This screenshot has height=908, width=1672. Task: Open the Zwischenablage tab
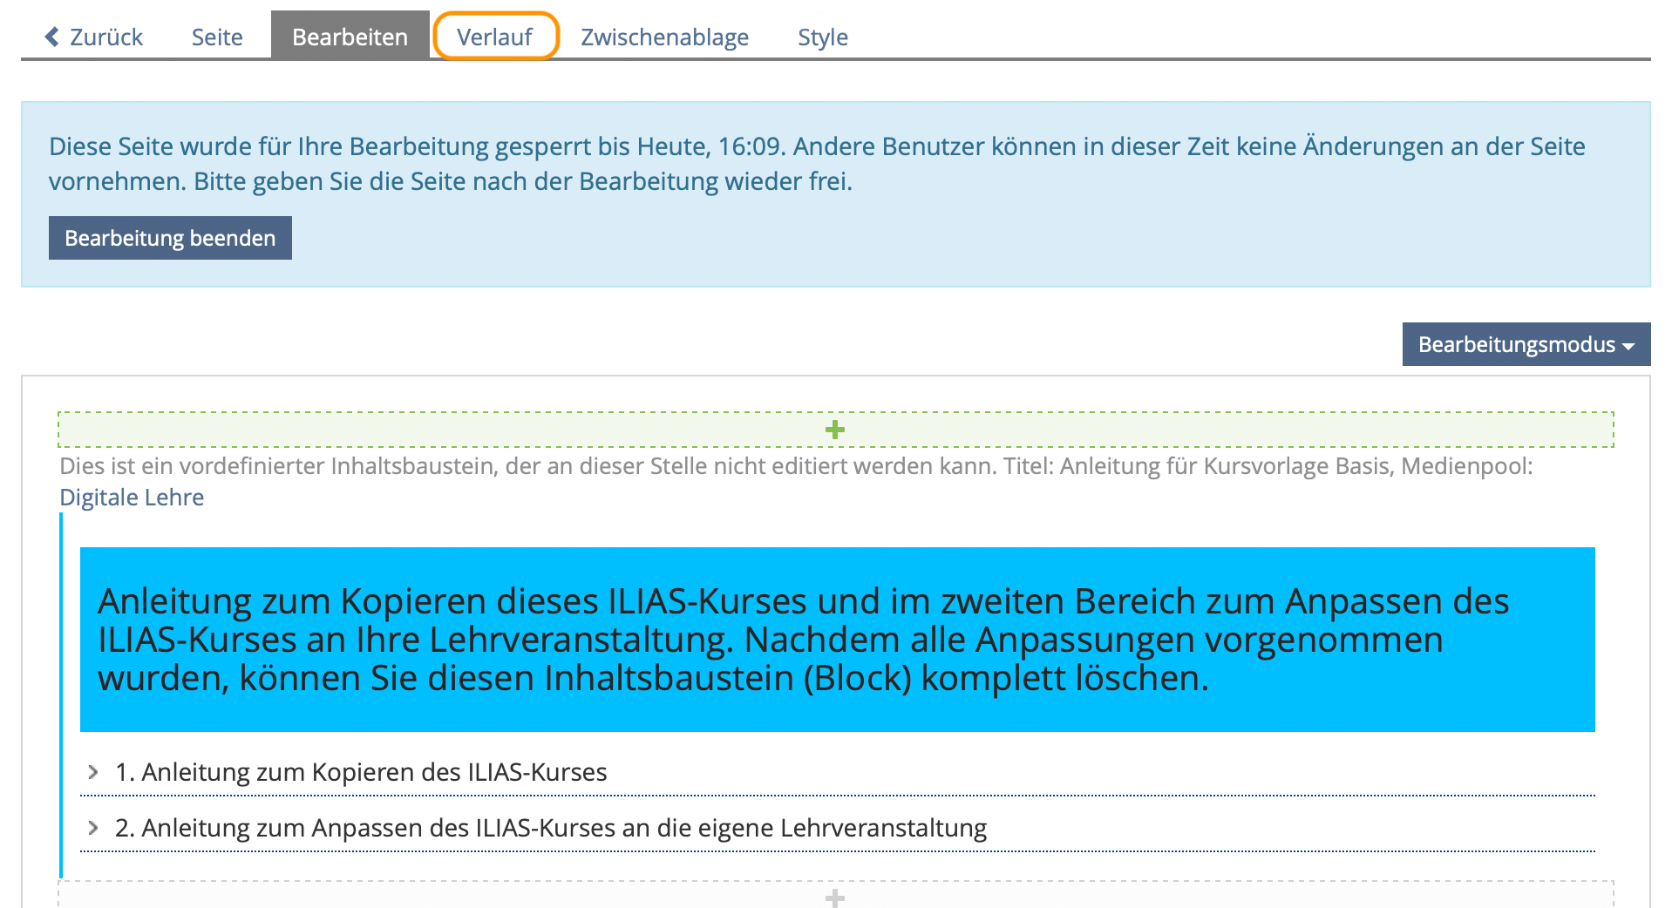click(x=665, y=37)
